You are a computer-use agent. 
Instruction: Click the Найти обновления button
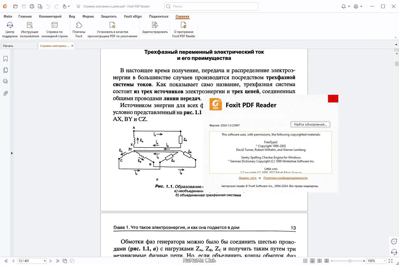click(x=310, y=124)
